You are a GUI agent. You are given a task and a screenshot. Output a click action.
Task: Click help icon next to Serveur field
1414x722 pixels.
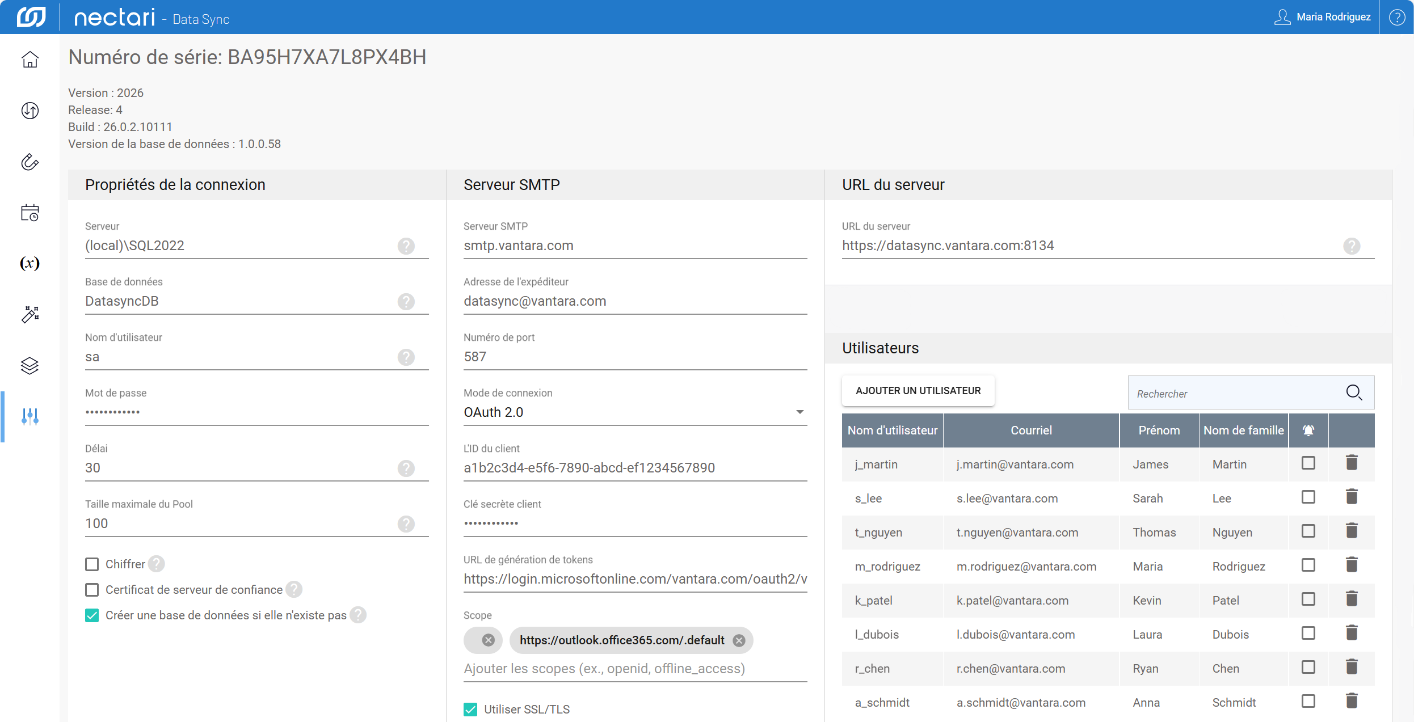406,246
